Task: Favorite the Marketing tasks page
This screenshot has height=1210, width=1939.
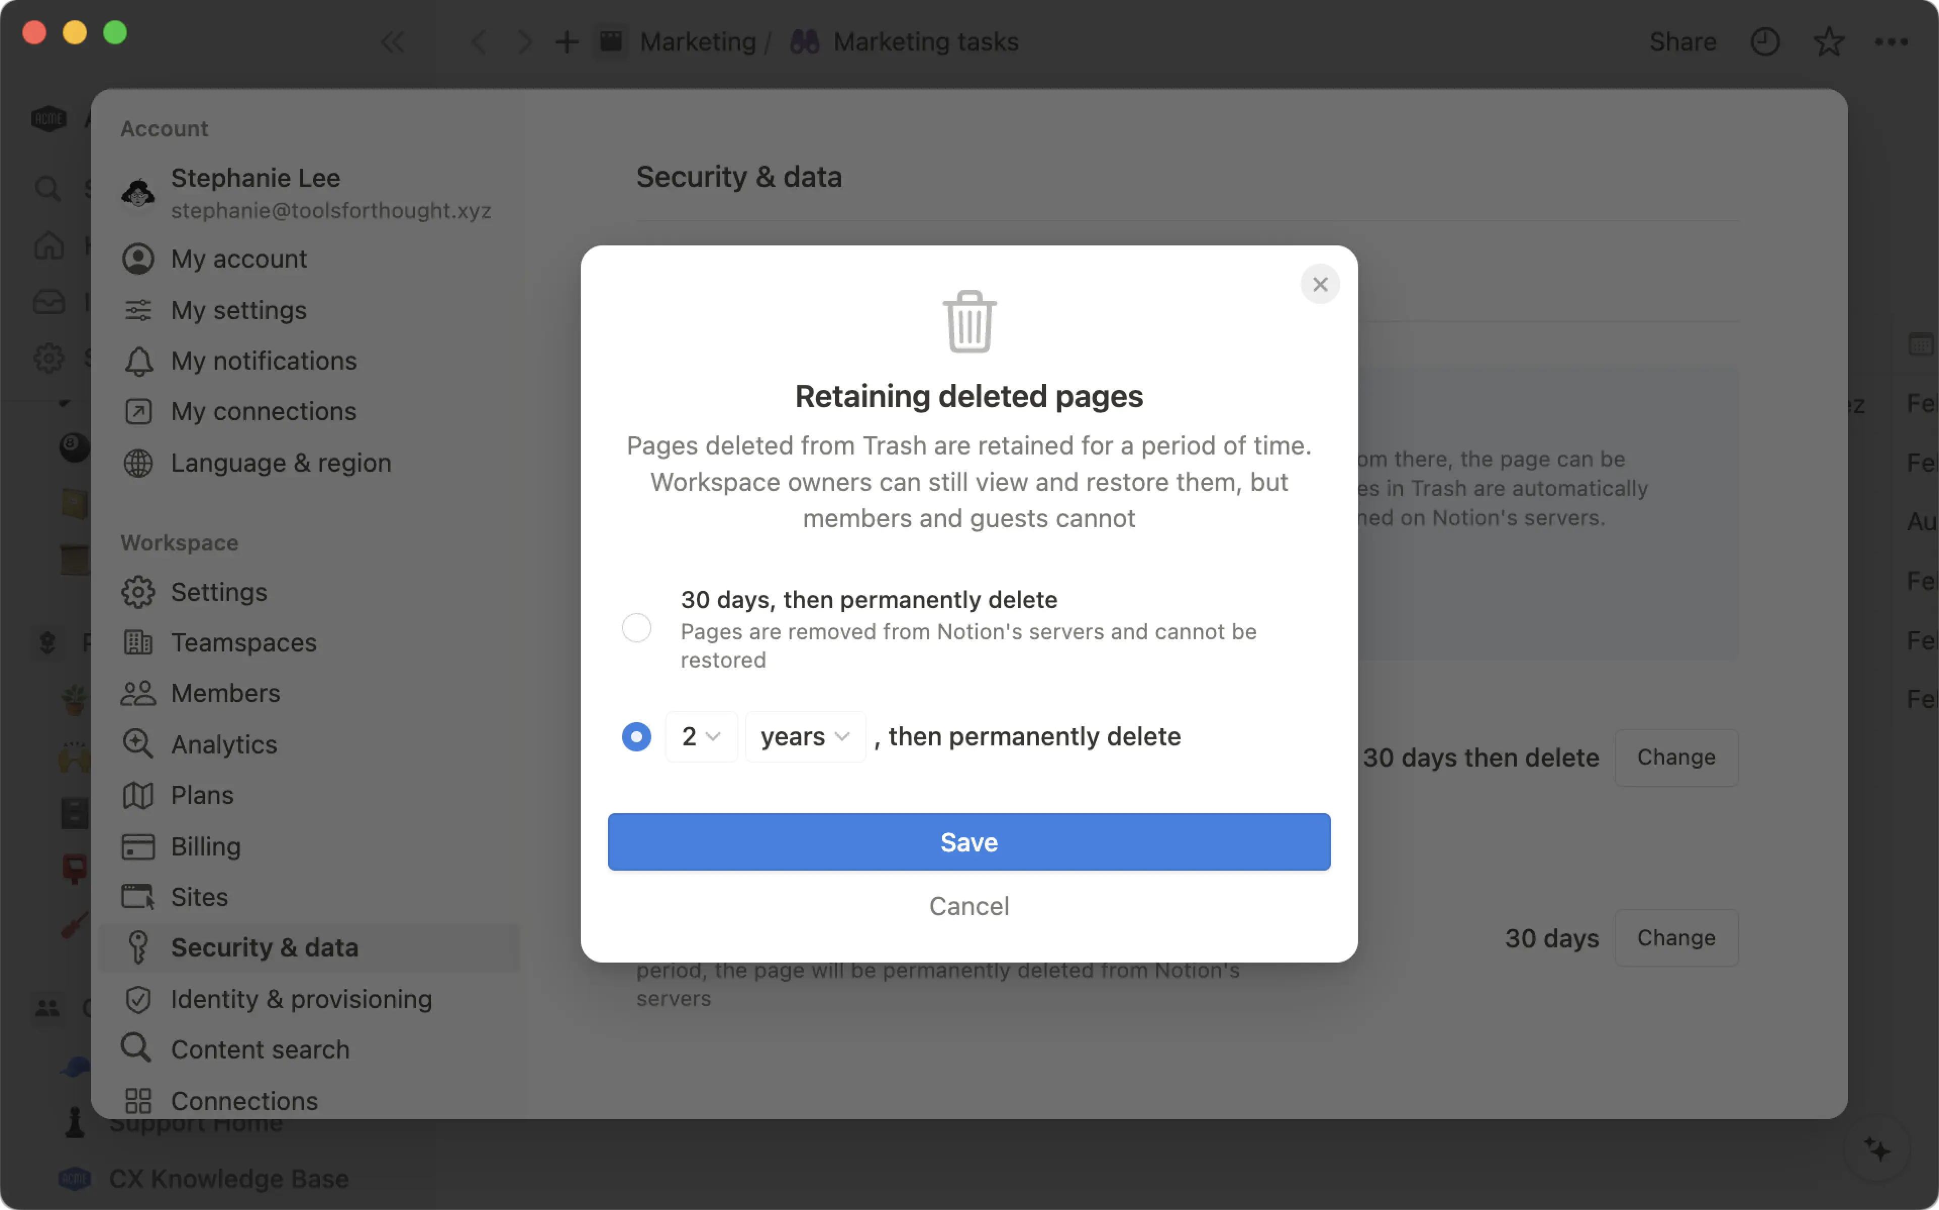Action: tap(1828, 41)
